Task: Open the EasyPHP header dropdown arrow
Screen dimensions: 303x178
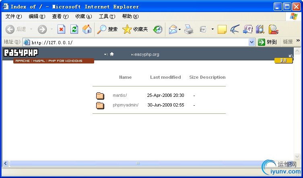Action: click(x=105, y=54)
